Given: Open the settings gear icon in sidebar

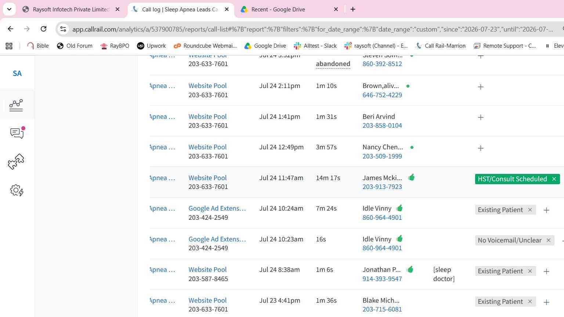Looking at the screenshot, I should [x=17, y=190].
